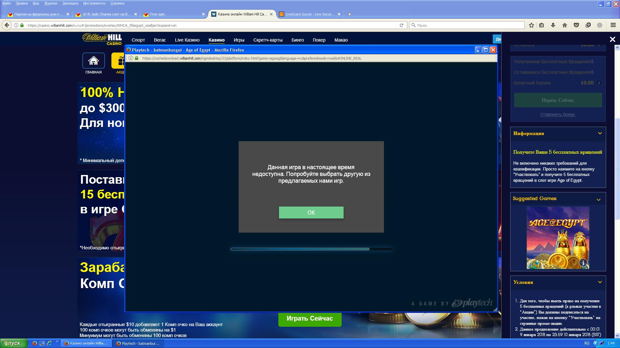Open the Файл menu
Screen dimensions: 620x348
point(6,3)
